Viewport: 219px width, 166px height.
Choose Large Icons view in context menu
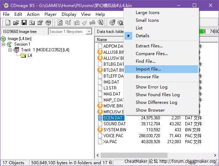[x=147, y=13]
